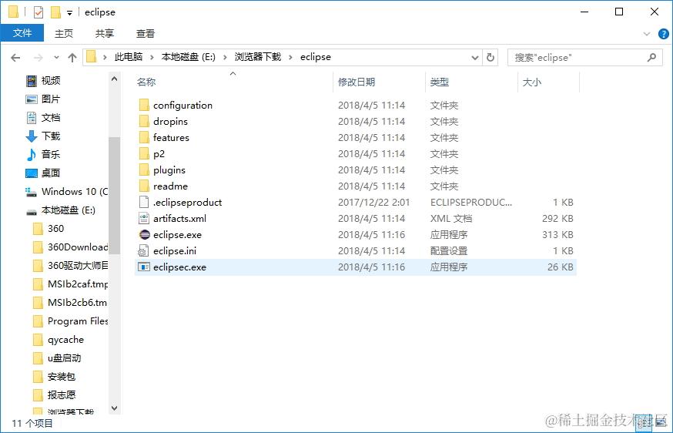The width and height of the screenshot is (673, 433).
Task: Click the New Folder quick access icon
Action: [x=55, y=12]
